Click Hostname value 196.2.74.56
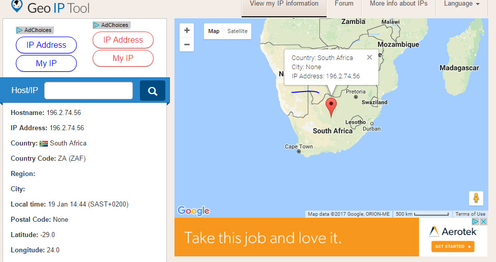Image resolution: width=496 pixels, height=262 pixels. pyautogui.click(x=64, y=112)
